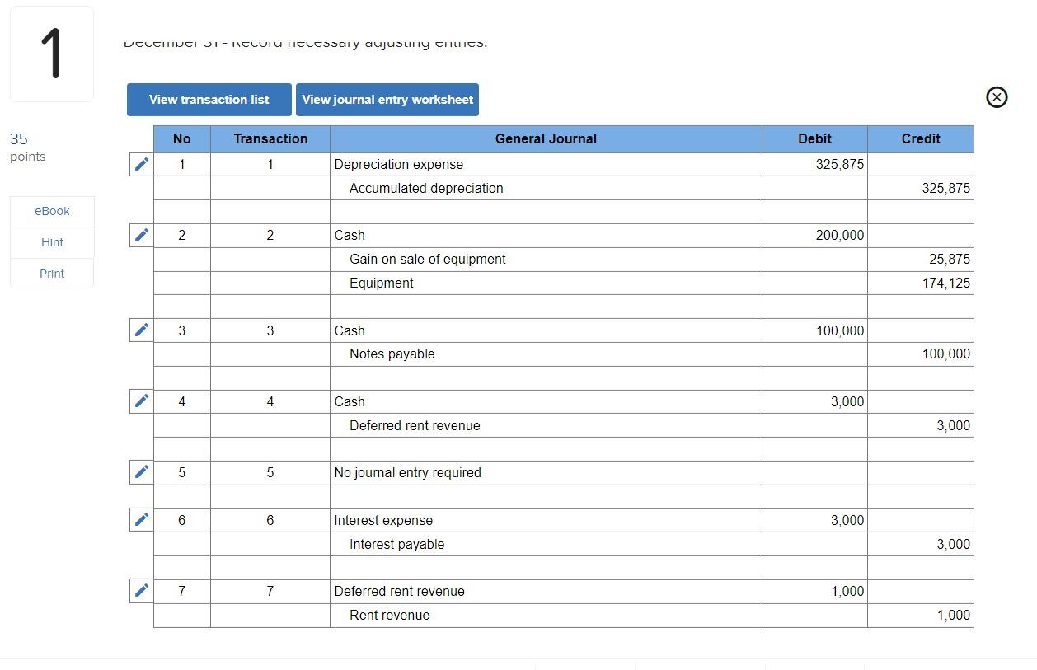The image size is (1037, 670).
Task: Select the Interest expense cell
Action: pyautogui.click(x=546, y=520)
